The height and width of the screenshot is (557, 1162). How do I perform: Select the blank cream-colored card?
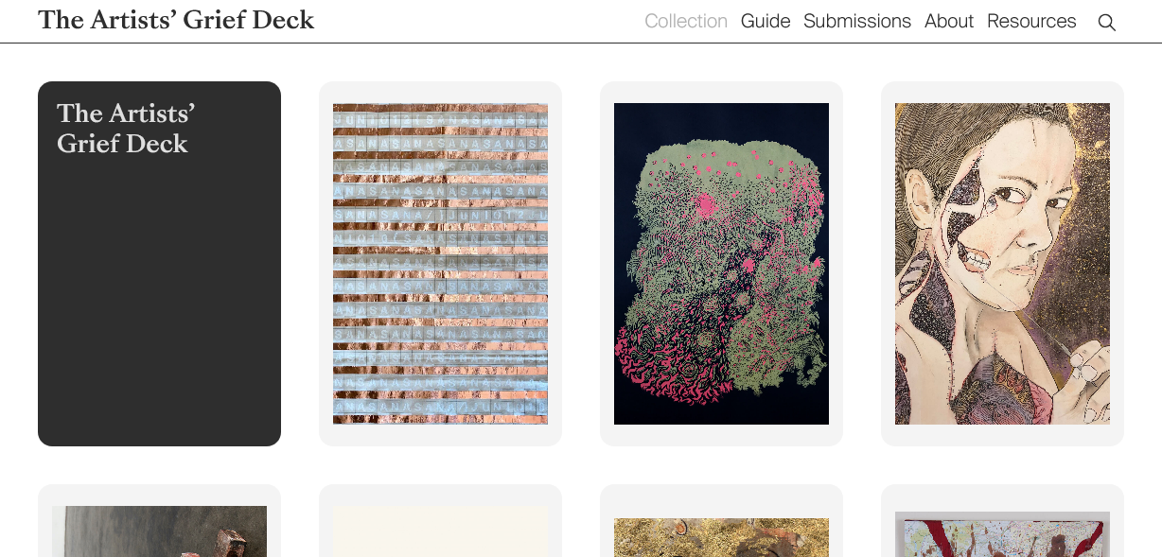point(440,522)
